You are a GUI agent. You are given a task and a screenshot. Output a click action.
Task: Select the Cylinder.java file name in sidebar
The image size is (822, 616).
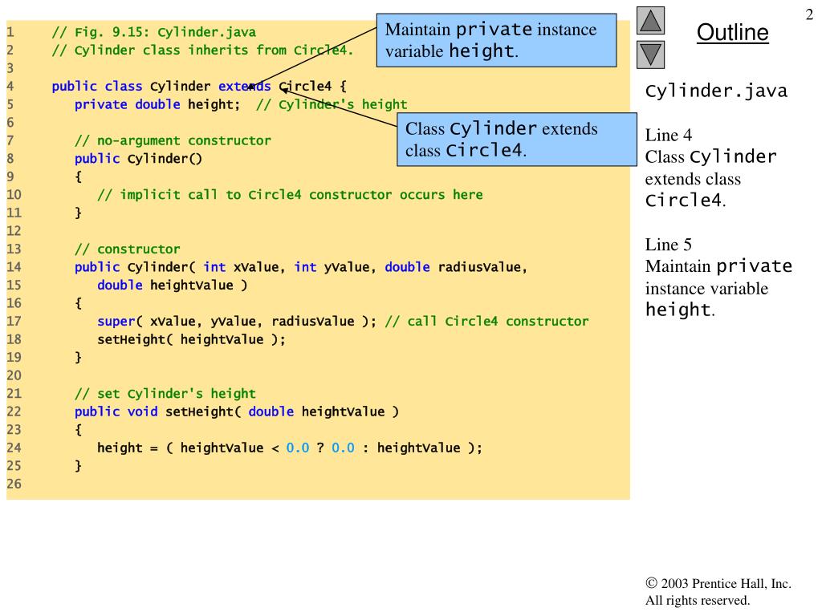click(x=716, y=91)
